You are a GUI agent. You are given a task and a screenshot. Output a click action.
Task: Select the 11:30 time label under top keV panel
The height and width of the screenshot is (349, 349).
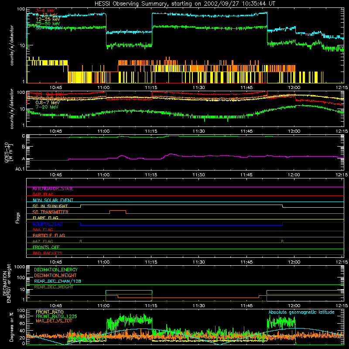point(199,88)
